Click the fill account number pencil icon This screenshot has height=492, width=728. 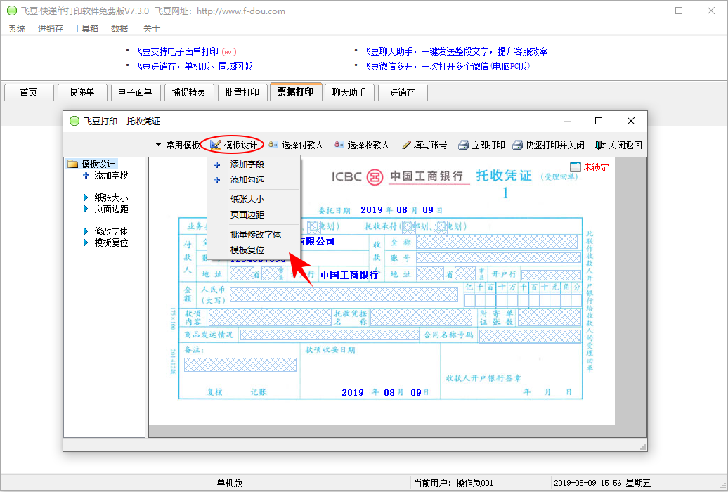point(406,145)
